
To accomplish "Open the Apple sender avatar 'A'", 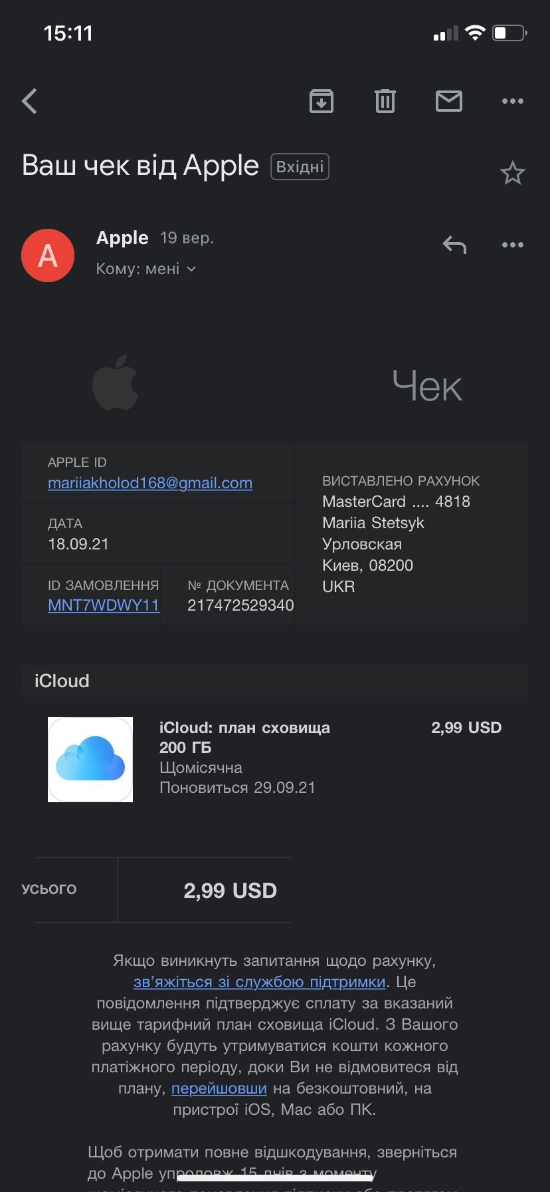I will pyautogui.click(x=48, y=255).
